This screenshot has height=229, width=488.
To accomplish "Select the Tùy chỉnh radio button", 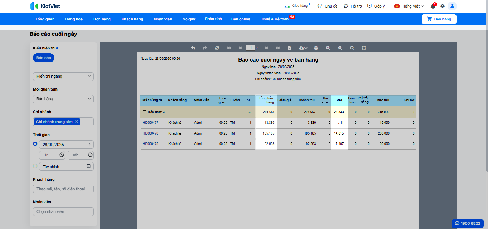I will pos(35,166).
